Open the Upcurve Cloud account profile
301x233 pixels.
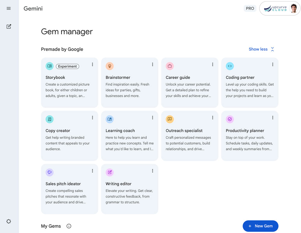tap(280, 8)
